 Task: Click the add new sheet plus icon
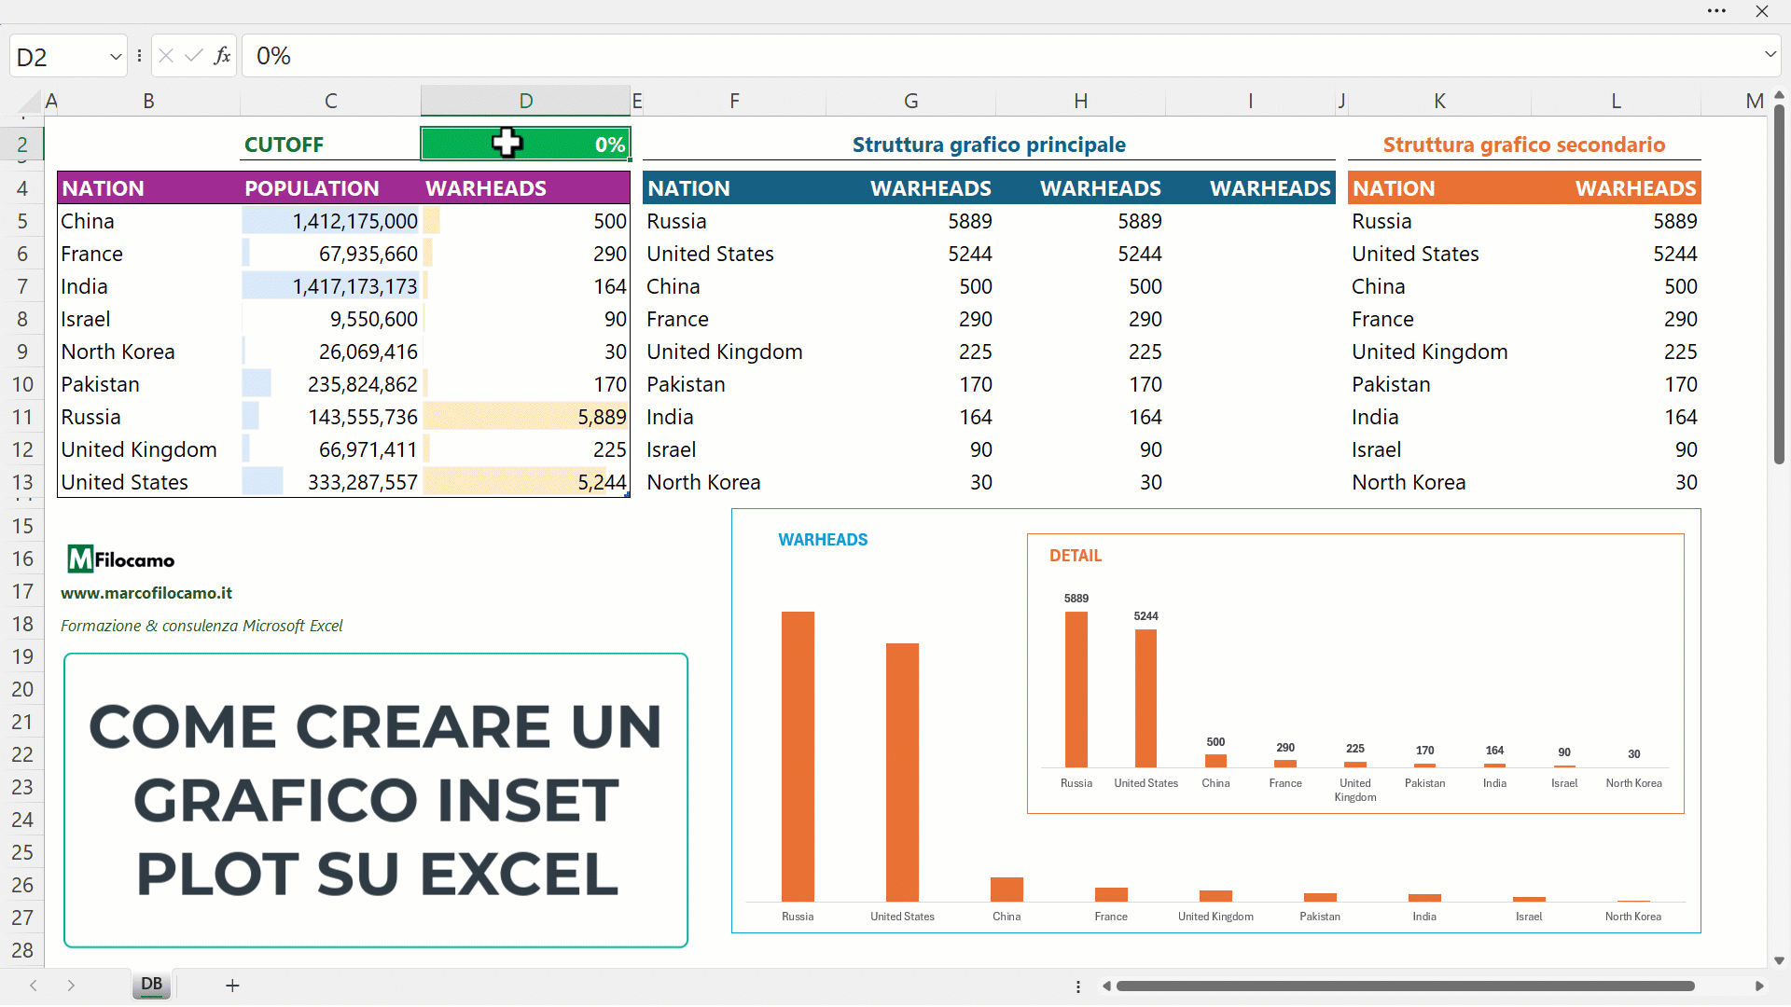tap(231, 984)
